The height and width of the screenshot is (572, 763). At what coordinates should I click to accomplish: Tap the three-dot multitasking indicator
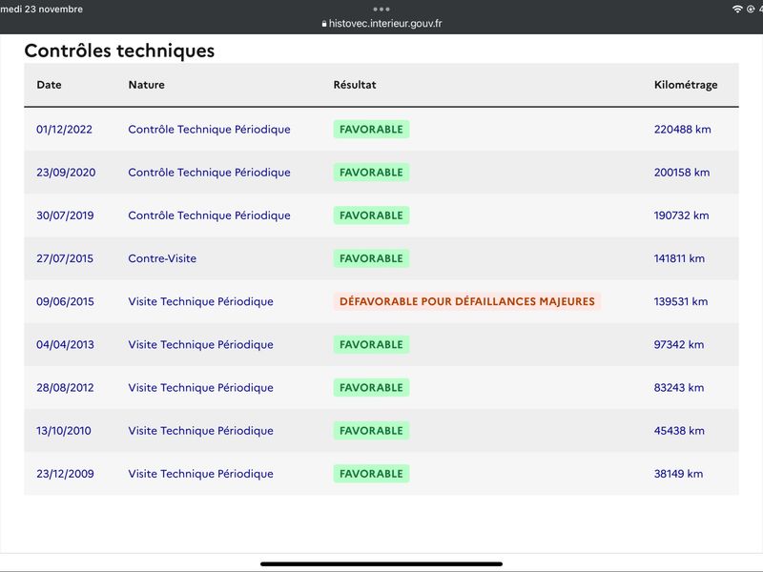pyautogui.click(x=381, y=10)
